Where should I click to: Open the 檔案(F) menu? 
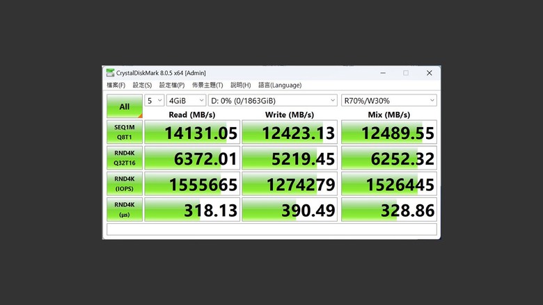[116, 85]
